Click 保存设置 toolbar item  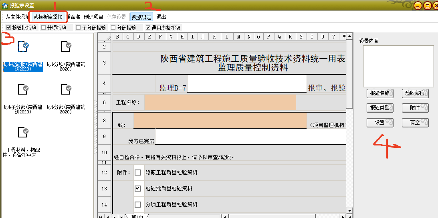pyautogui.click(x=117, y=17)
